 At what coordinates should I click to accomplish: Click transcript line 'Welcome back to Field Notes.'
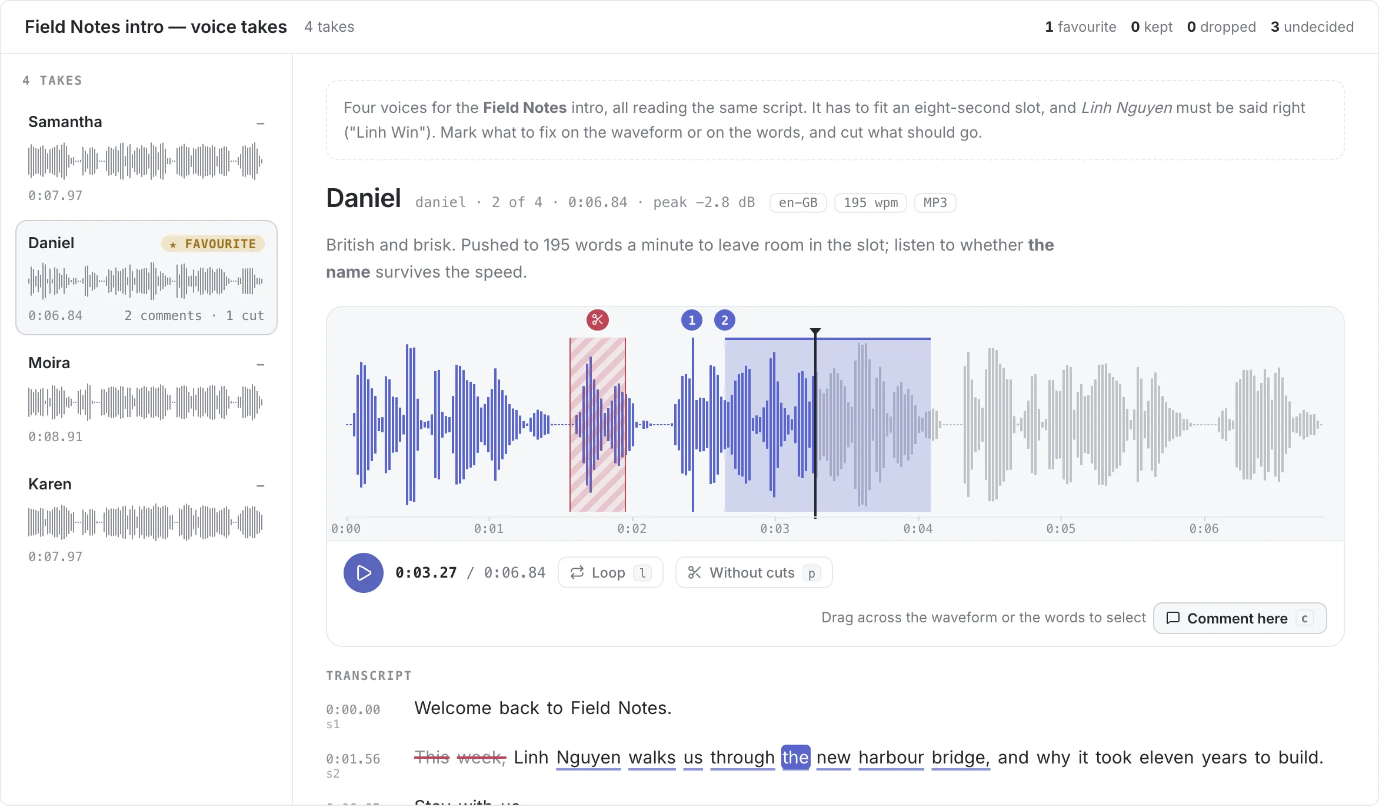[x=542, y=708]
